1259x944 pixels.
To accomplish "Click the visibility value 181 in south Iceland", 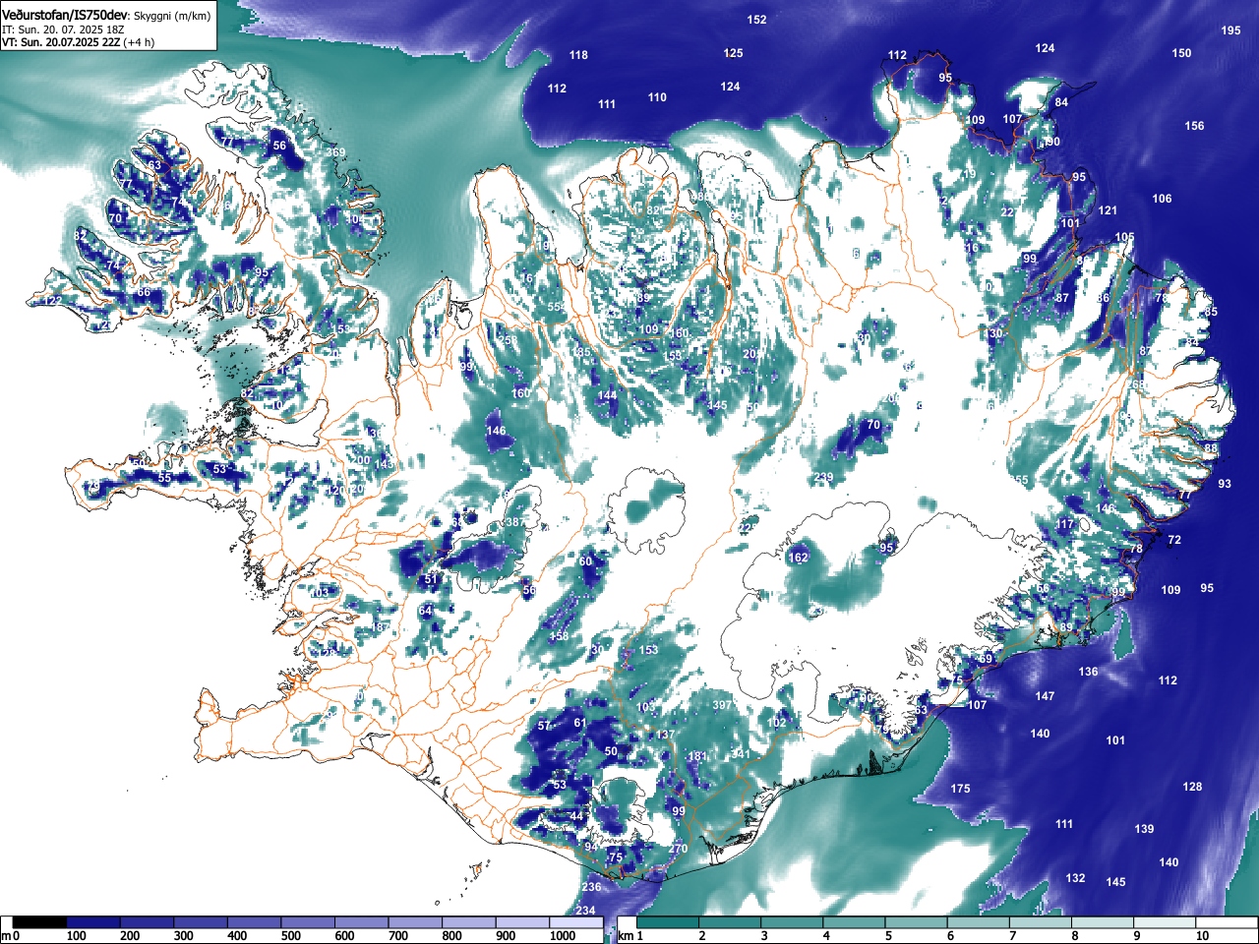I will (x=697, y=756).
